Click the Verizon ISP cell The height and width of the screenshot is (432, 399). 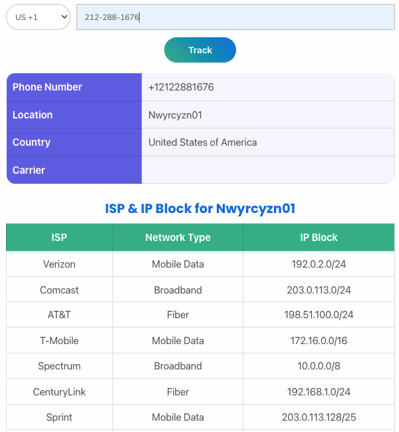(59, 264)
